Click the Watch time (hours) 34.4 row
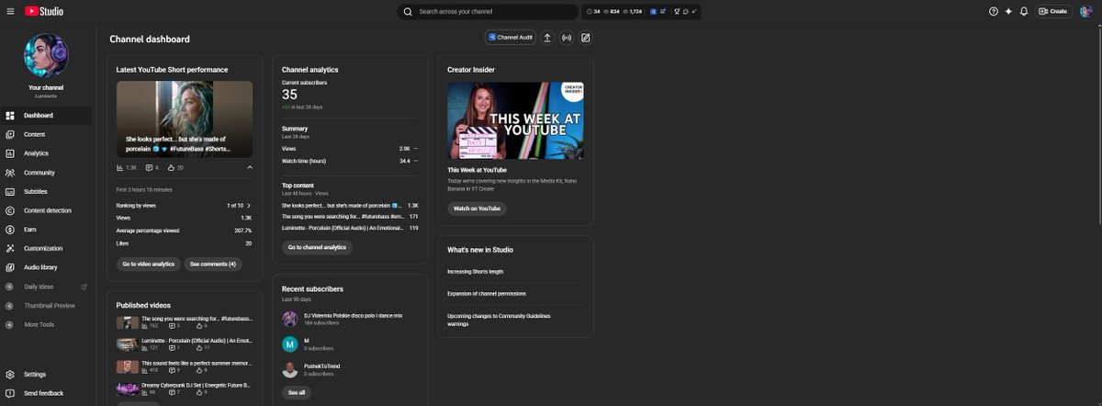 350,161
